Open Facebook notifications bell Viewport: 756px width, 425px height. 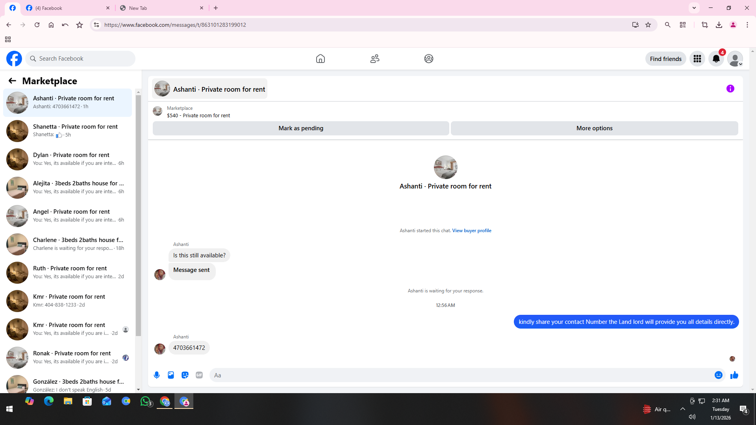[x=716, y=59]
